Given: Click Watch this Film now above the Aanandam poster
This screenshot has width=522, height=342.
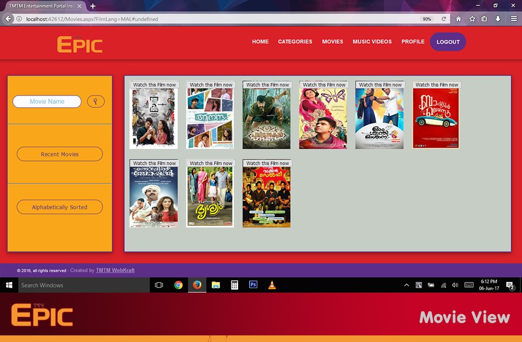Looking at the screenshot, I should coord(211,85).
